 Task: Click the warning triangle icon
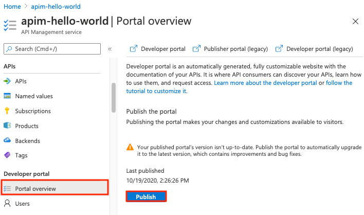click(x=130, y=147)
